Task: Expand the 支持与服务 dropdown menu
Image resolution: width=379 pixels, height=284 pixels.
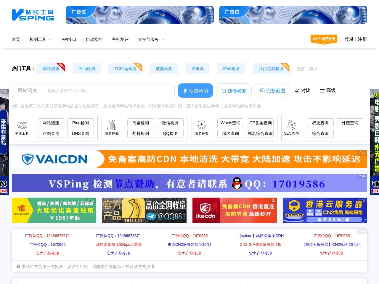Action: pos(151,39)
